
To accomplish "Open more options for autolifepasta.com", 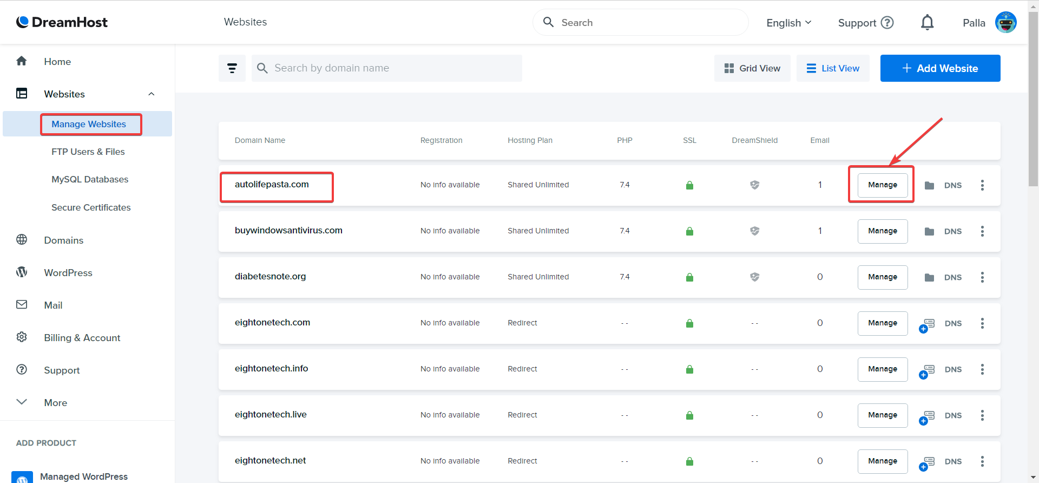I will coord(982,185).
